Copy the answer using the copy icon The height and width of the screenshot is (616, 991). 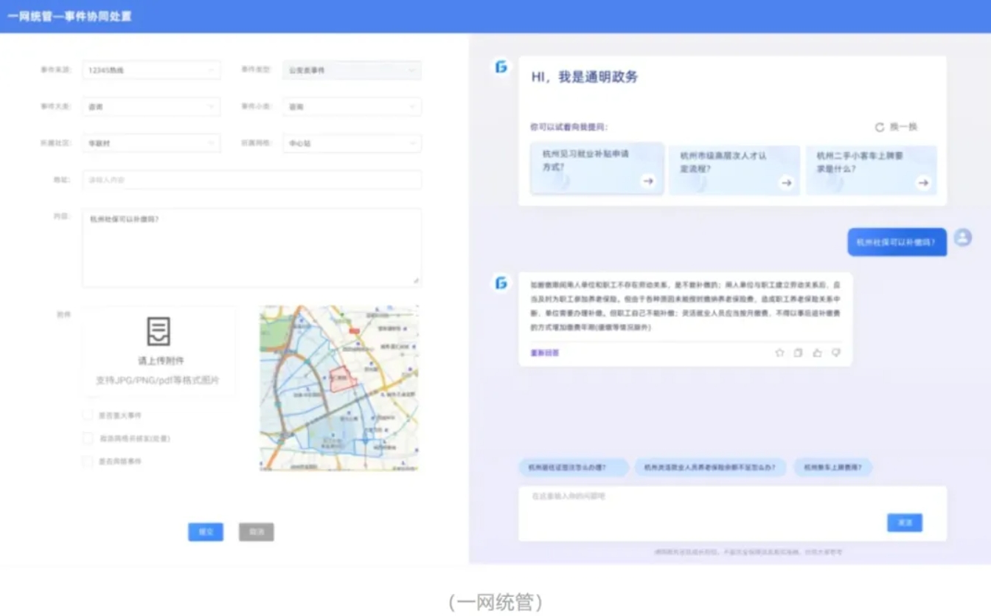pos(798,353)
